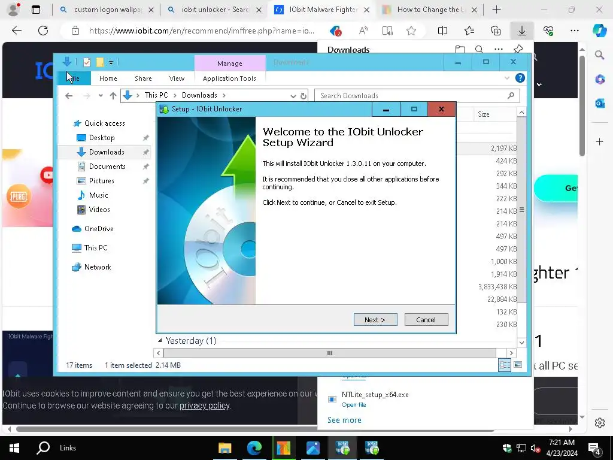The height and width of the screenshot is (460, 613).
Task: Click Next in IObit Unlocker setup
Action: coord(375,320)
